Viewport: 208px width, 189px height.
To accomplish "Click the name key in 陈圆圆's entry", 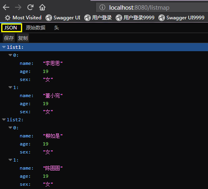I will pyautogui.click(x=27, y=168).
